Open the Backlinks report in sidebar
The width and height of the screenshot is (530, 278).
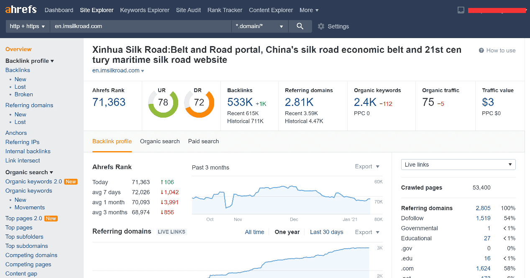click(18, 70)
